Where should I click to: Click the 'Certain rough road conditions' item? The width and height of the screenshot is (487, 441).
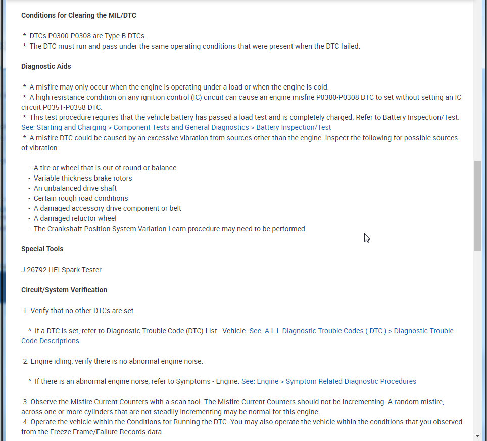(x=81, y=198)
